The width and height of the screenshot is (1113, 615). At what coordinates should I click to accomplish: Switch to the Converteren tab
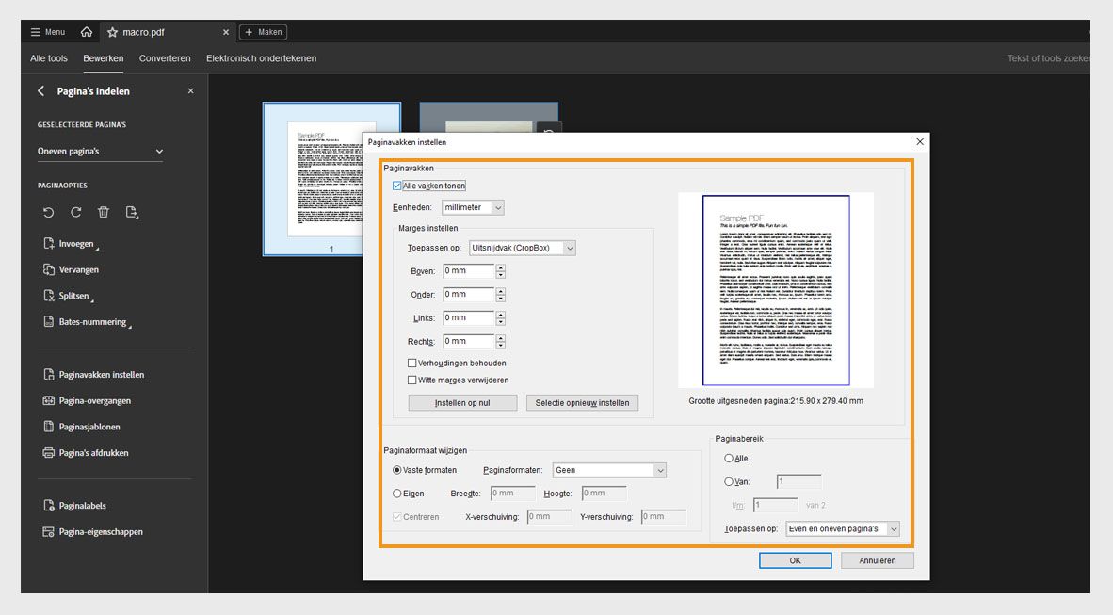165,58
